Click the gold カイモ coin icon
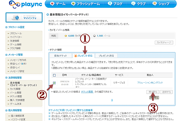 tap(66, 36)
